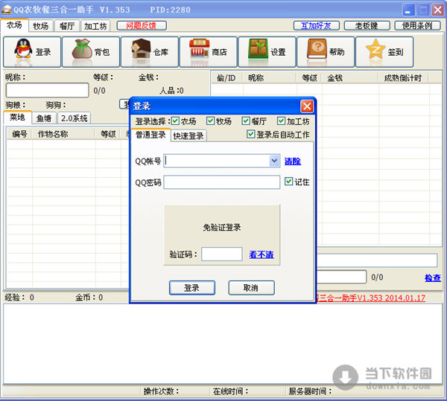Click the 昵称 text box
447x401 pixels.
click(48, 90)
